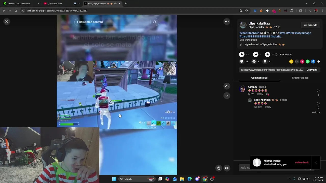This screenshot has height=183, width=326.
Task: Like Clips_Kabriitaa's reply comment
Action: (x=318, y=104)
